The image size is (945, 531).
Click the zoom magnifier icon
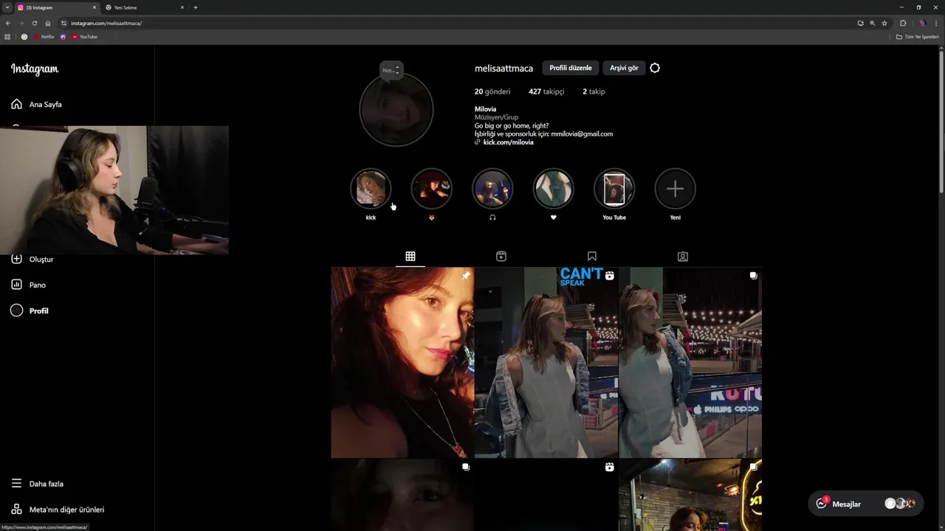pyautogui.click(x=872, y=23)
